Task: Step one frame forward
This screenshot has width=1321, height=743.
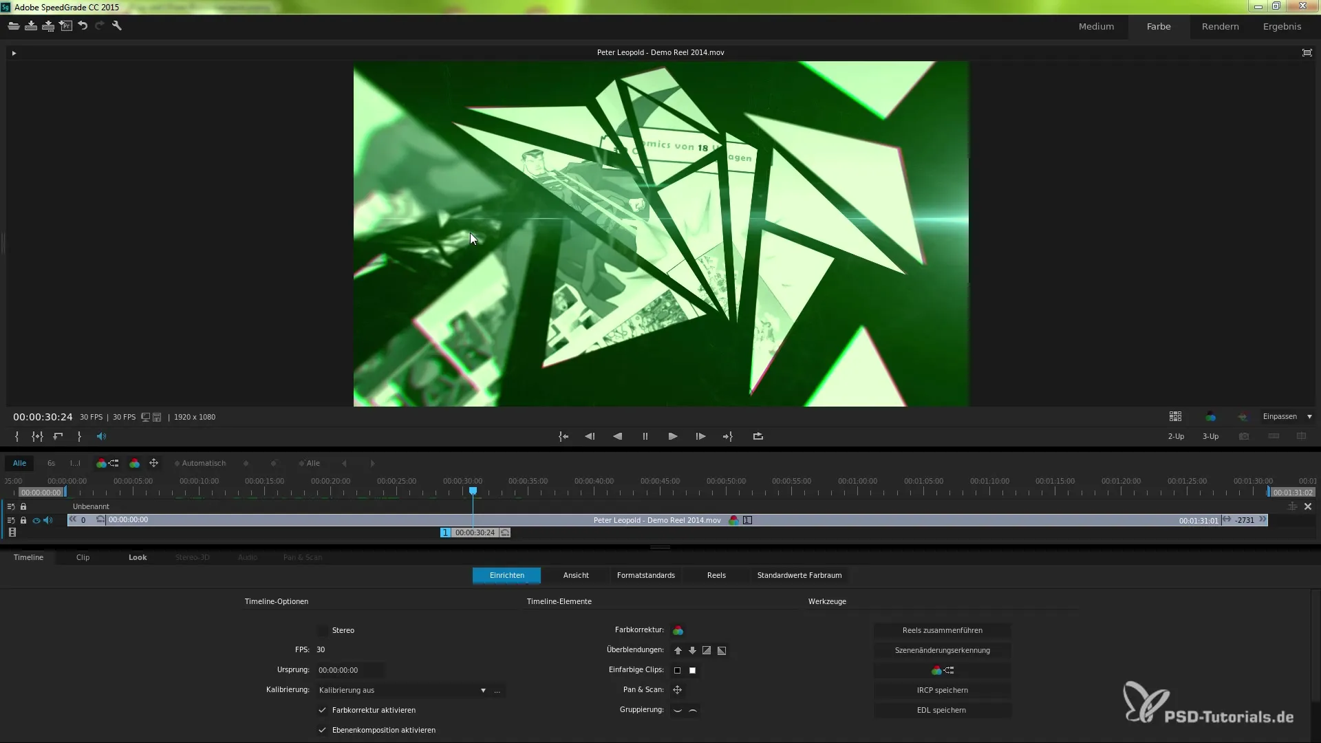Action: click(700, 436)
